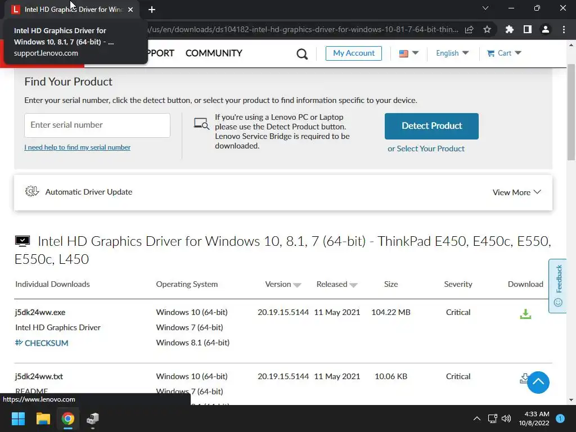The width and height of the screenshot is (576, 432).
Task: Open the tab search chevron in title bar
Action: coord(485,8)
